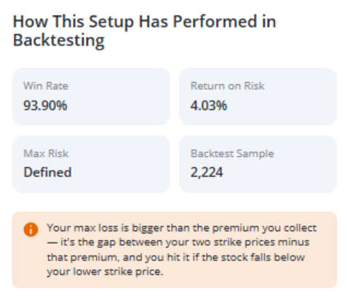Click the word Backtesting in heading
Viewport: 347px width, 299px height.
tap(59, 40)
